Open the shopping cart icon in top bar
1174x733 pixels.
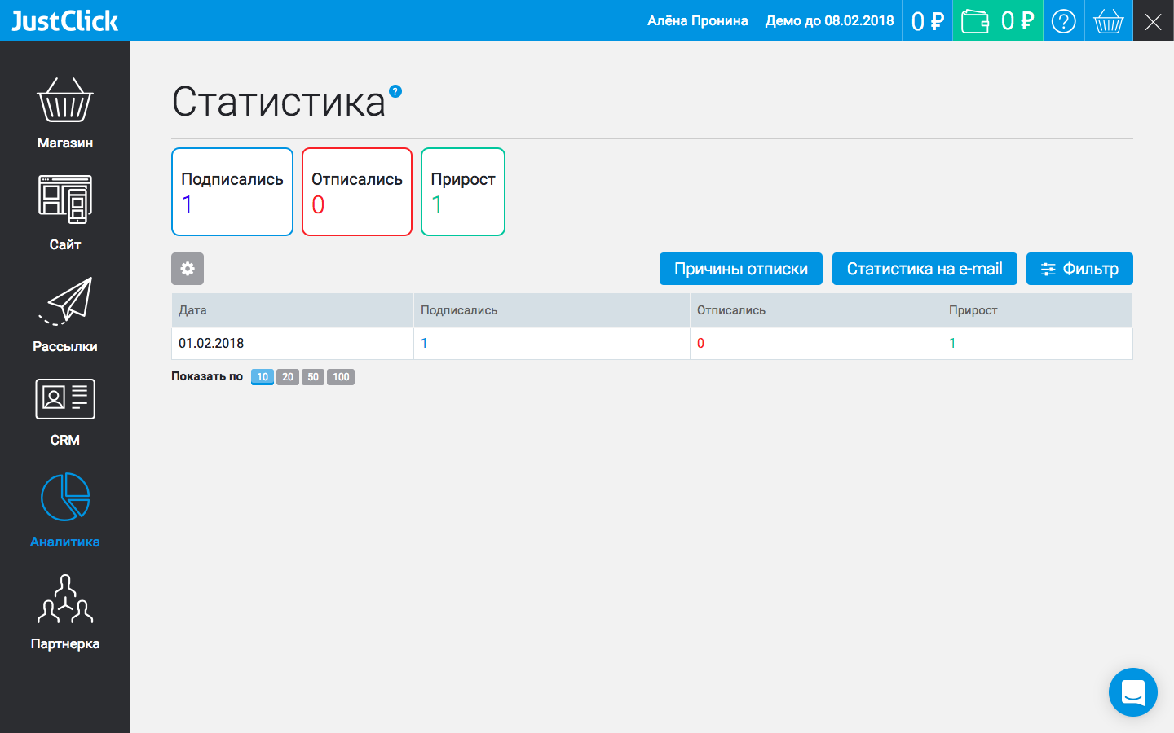1109,20
